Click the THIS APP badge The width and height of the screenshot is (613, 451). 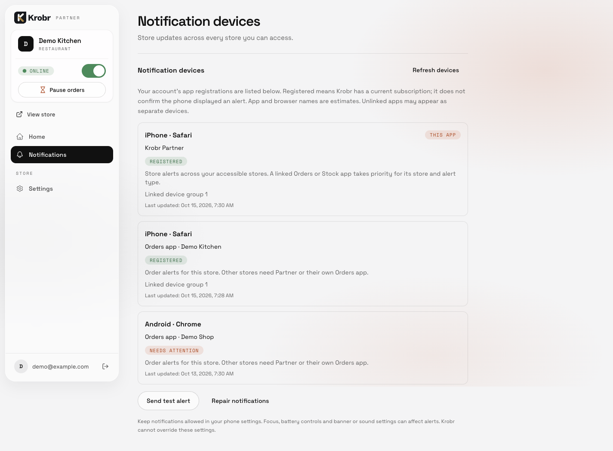point(443,135)
